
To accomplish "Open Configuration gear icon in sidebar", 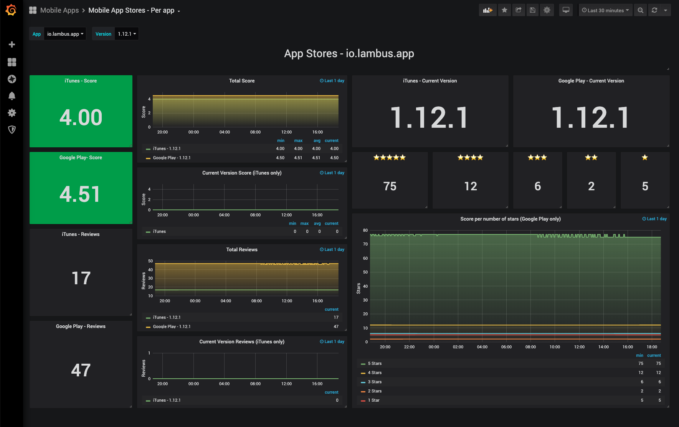I will coord(12,113).
